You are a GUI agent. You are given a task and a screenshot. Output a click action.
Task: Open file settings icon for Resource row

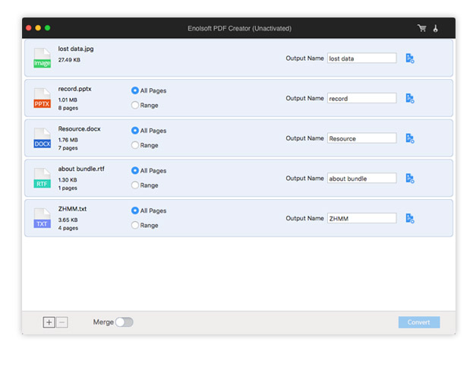coord(410,138)
